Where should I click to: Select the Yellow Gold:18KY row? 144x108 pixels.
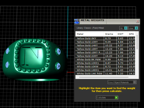coord(105,49)
